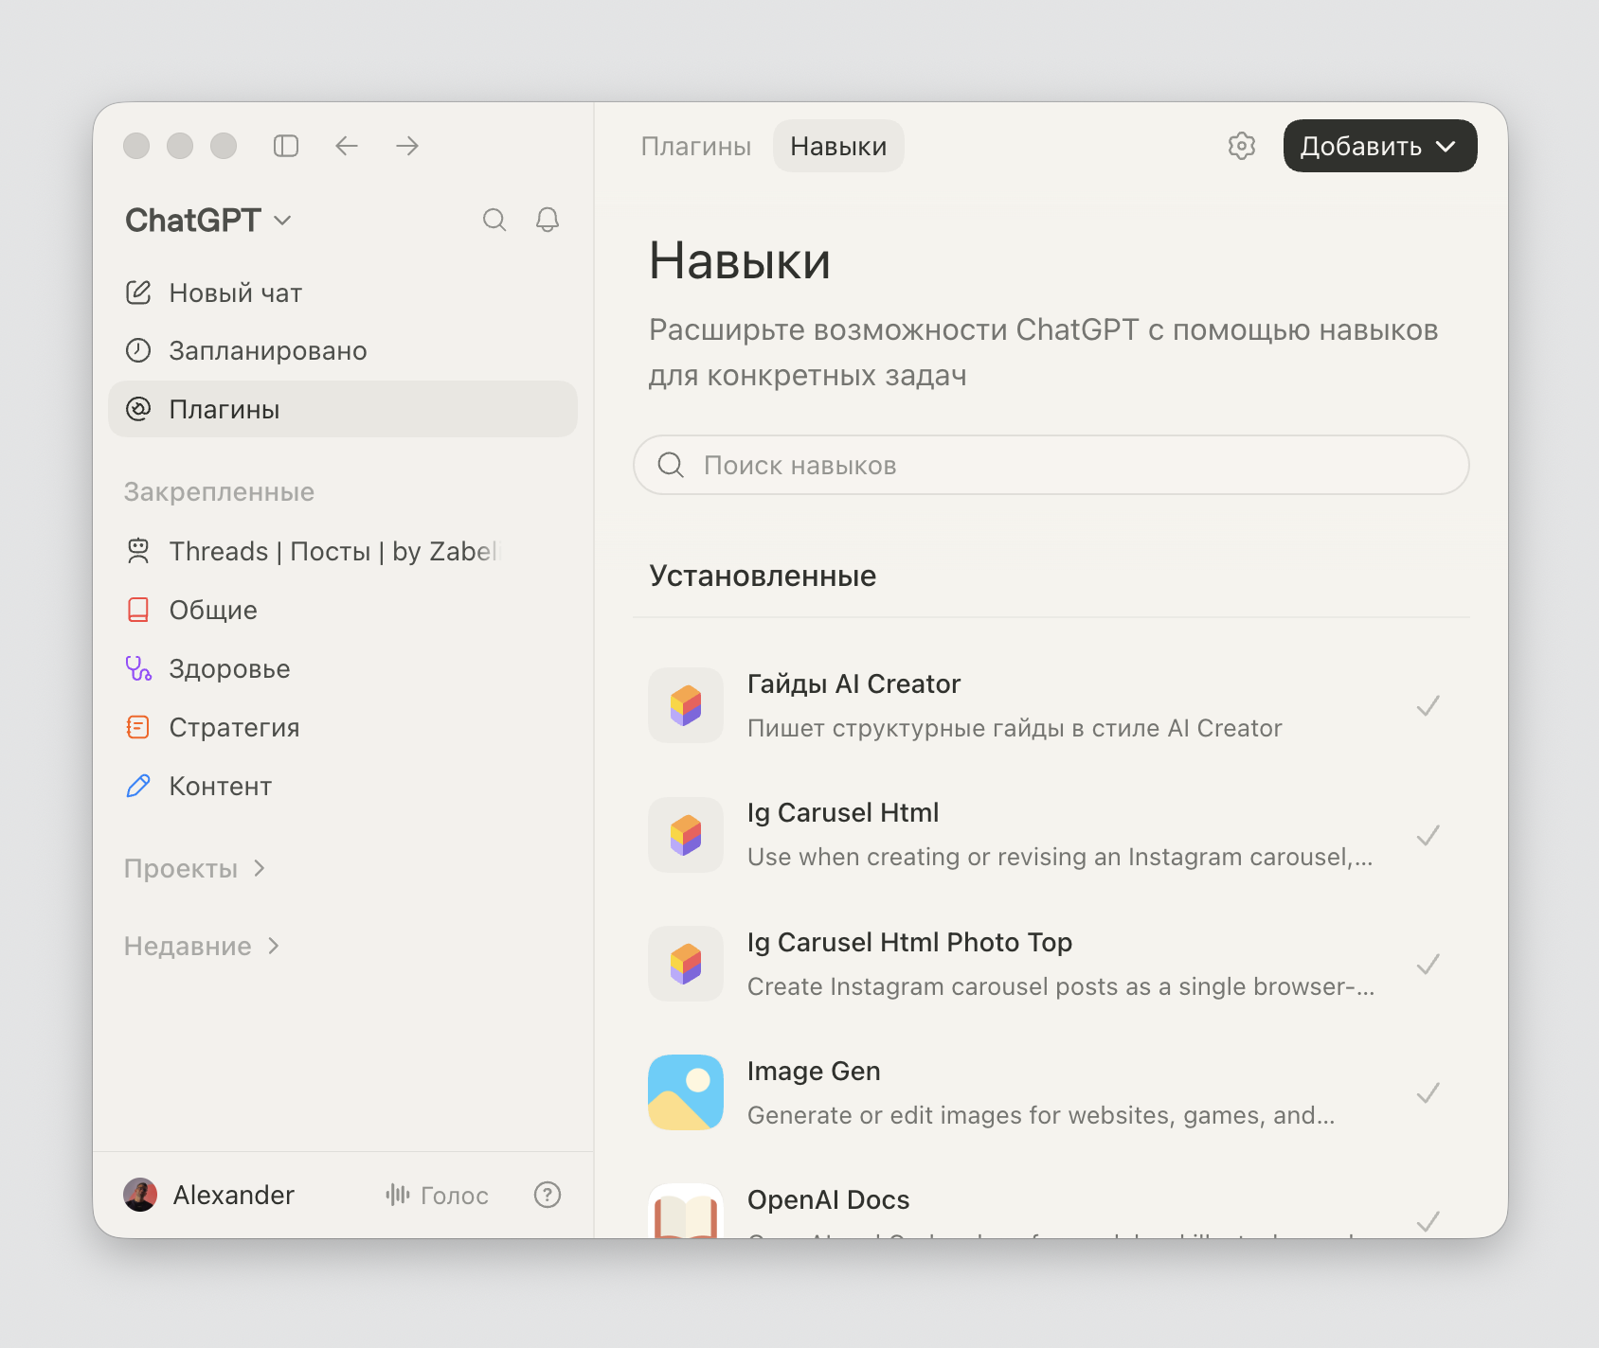Focus the Поиск навыков search field

(1051, 465)
